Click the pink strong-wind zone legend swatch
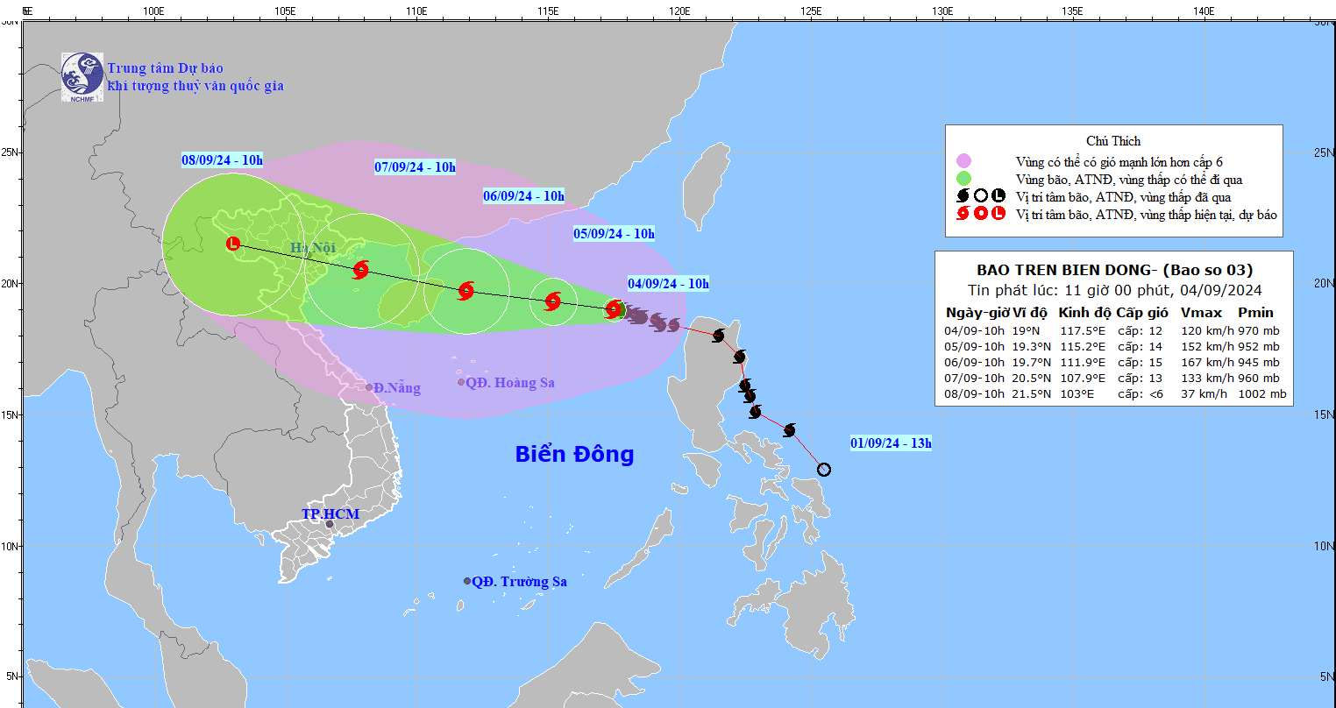Screen dimensions: 1336x708 click(964, 161)
